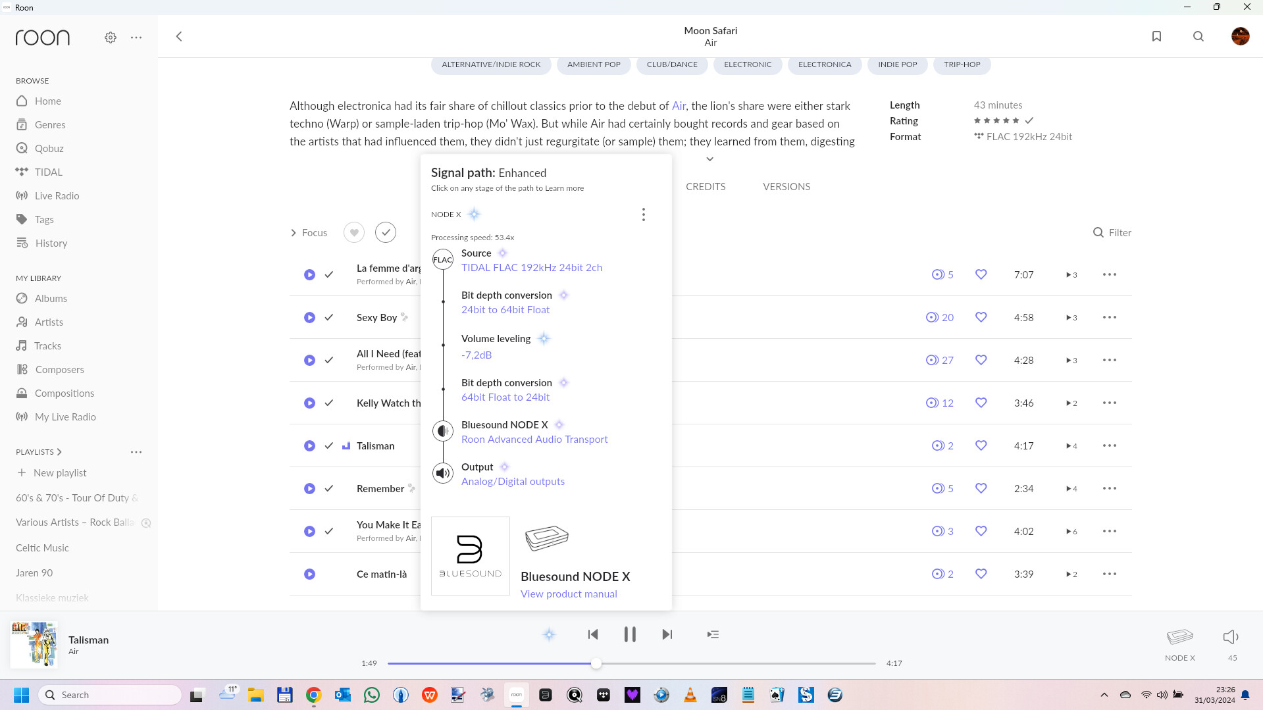Play the track Sexy Boy

(x=309, y=317)
